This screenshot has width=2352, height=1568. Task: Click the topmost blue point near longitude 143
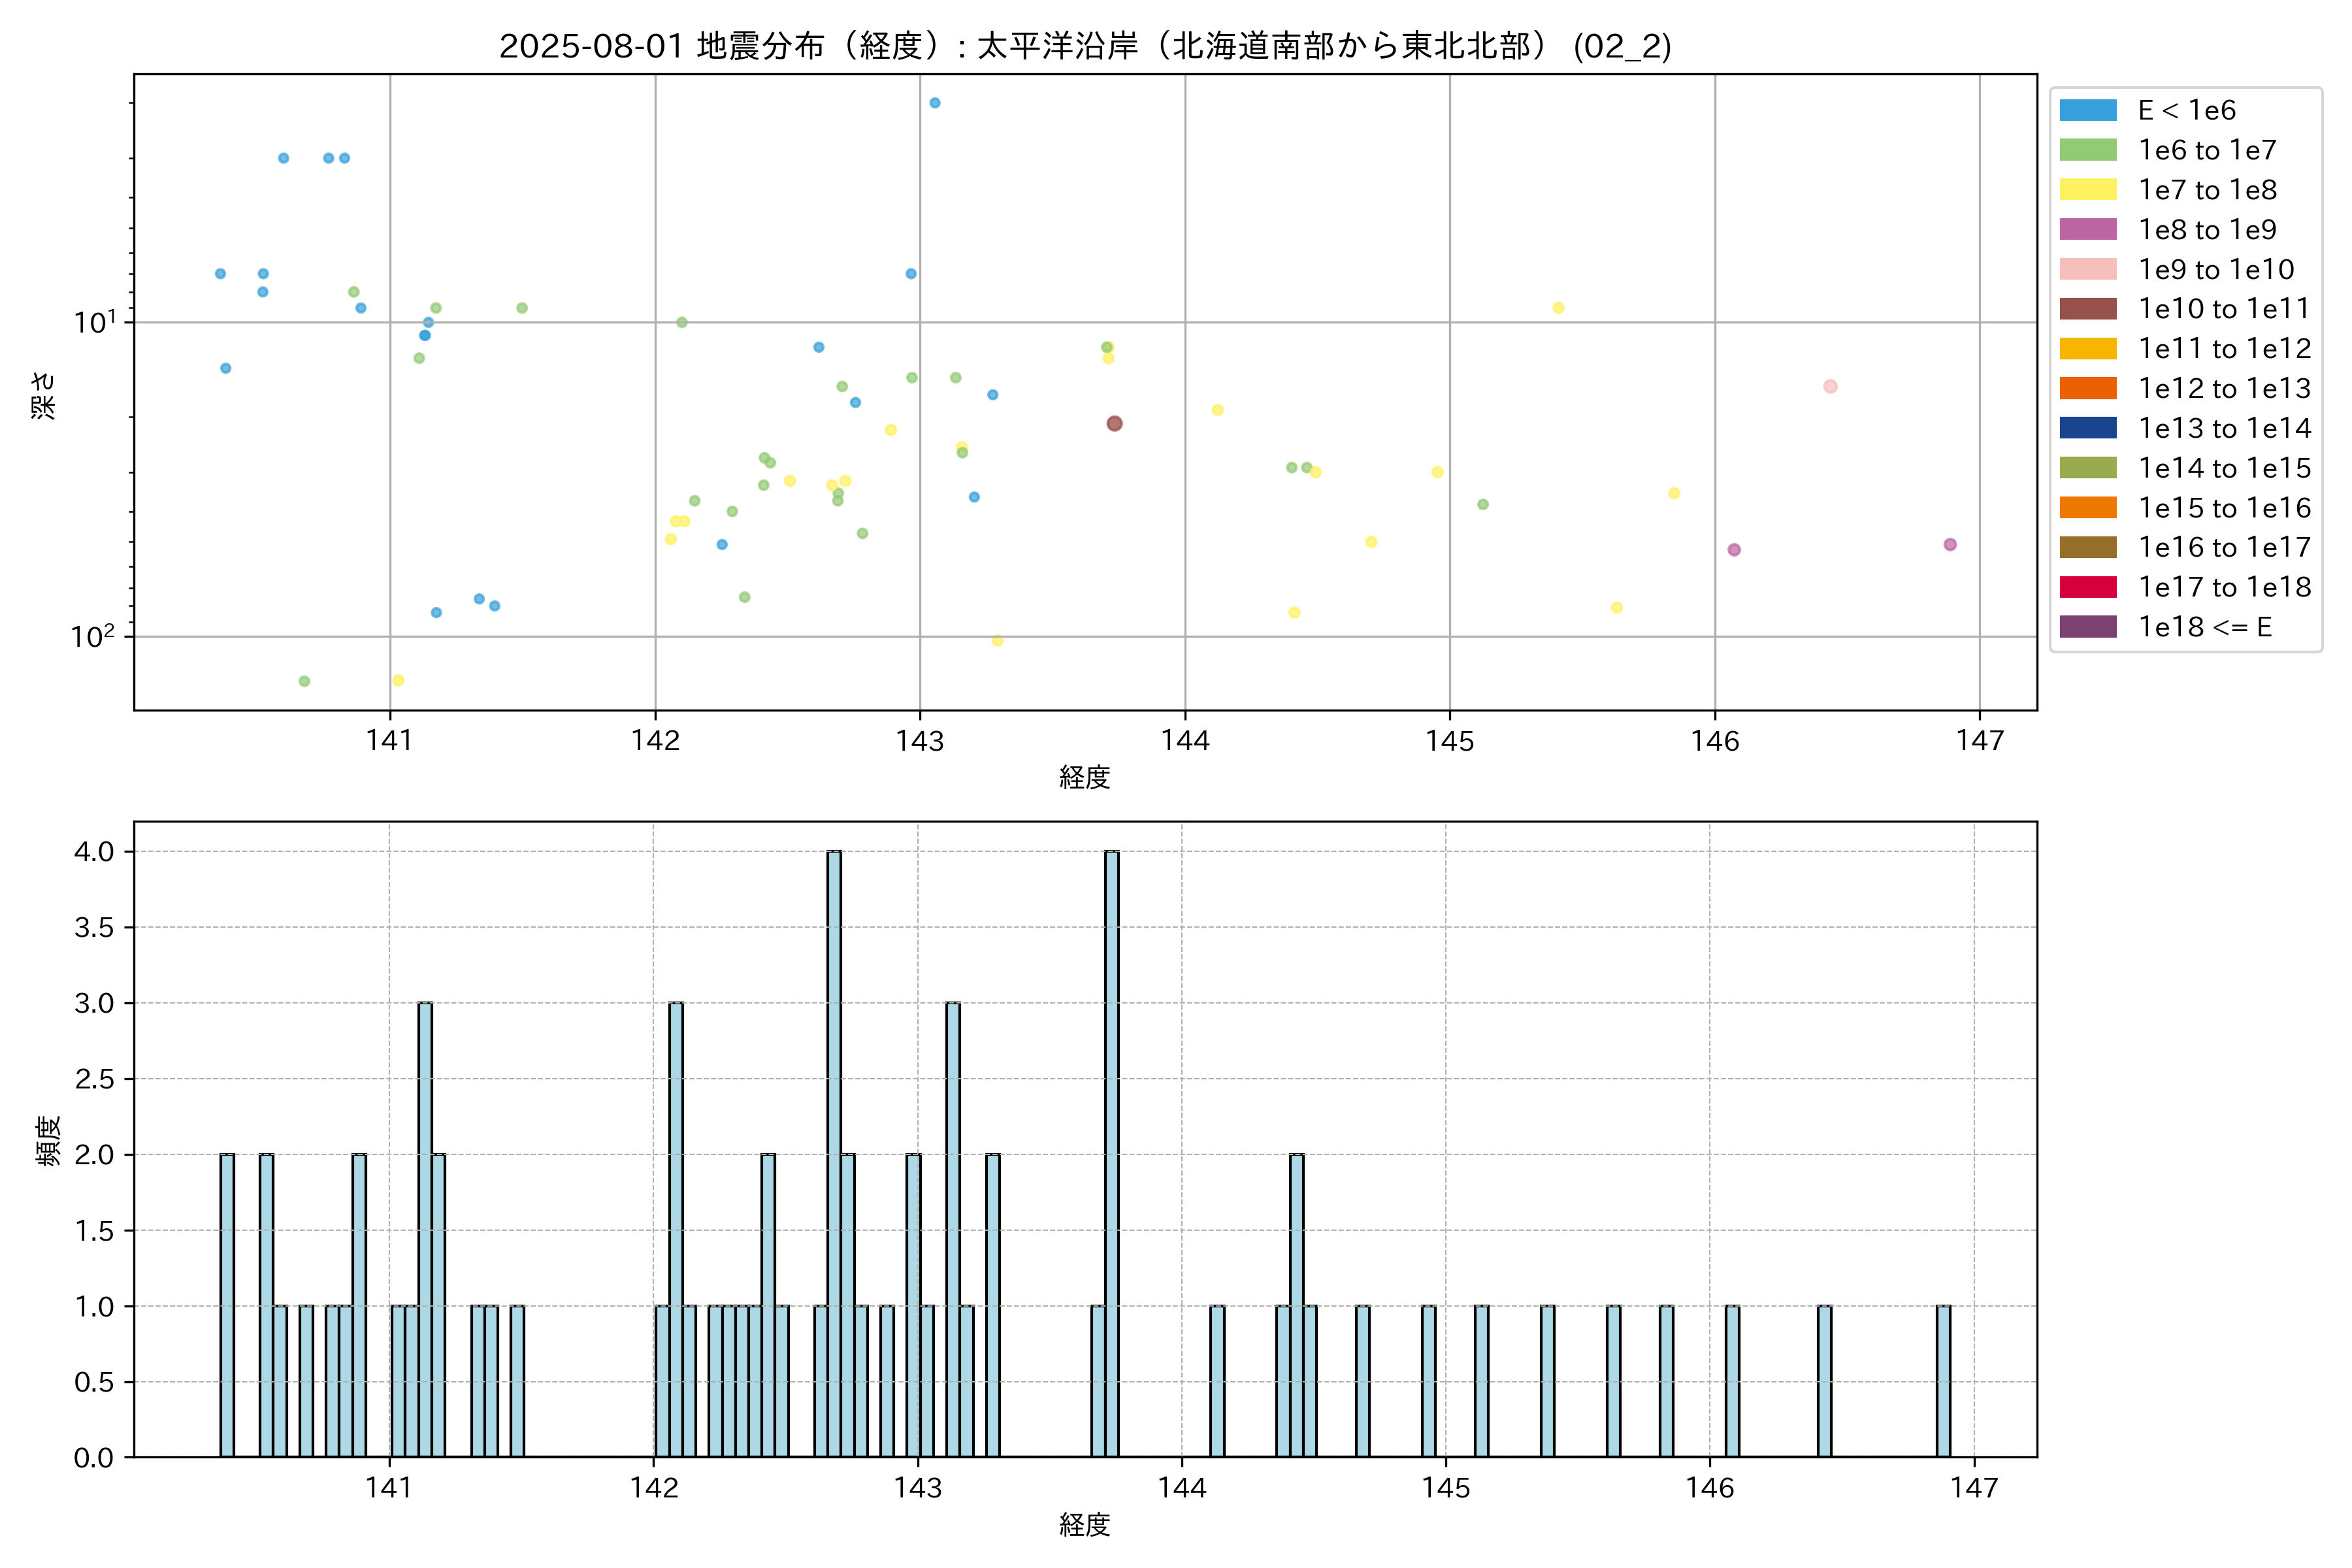click(x=934, y=103)
